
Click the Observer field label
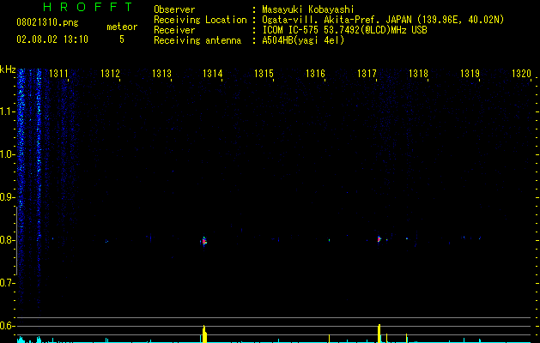point(174,9)
